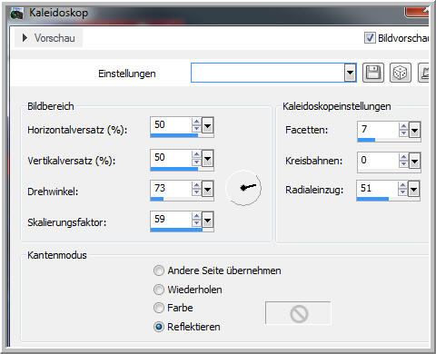Screen dimensions: 436x354
Task: Click the save preset floppy disk icon
Action: 373,73
